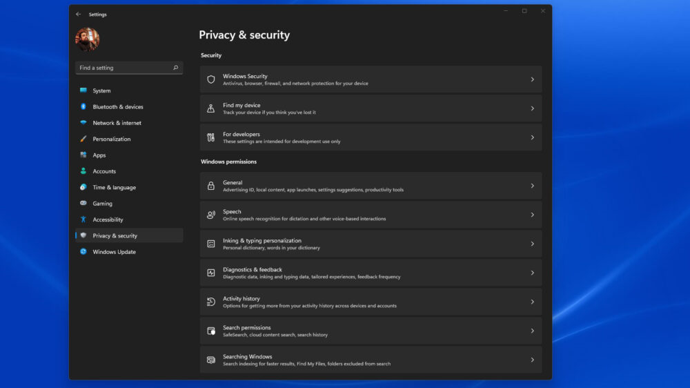This screenshot has height=388, width=690.
Task: Click the Privacy & security shield icon
Action: pos(83,235)
